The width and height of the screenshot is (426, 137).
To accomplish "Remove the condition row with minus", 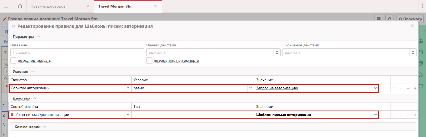I will pos(408,88).
